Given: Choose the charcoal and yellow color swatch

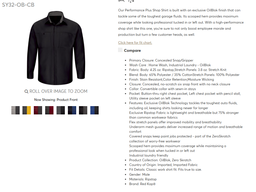Looking at the screenshot, I should [x=27, y=110].
